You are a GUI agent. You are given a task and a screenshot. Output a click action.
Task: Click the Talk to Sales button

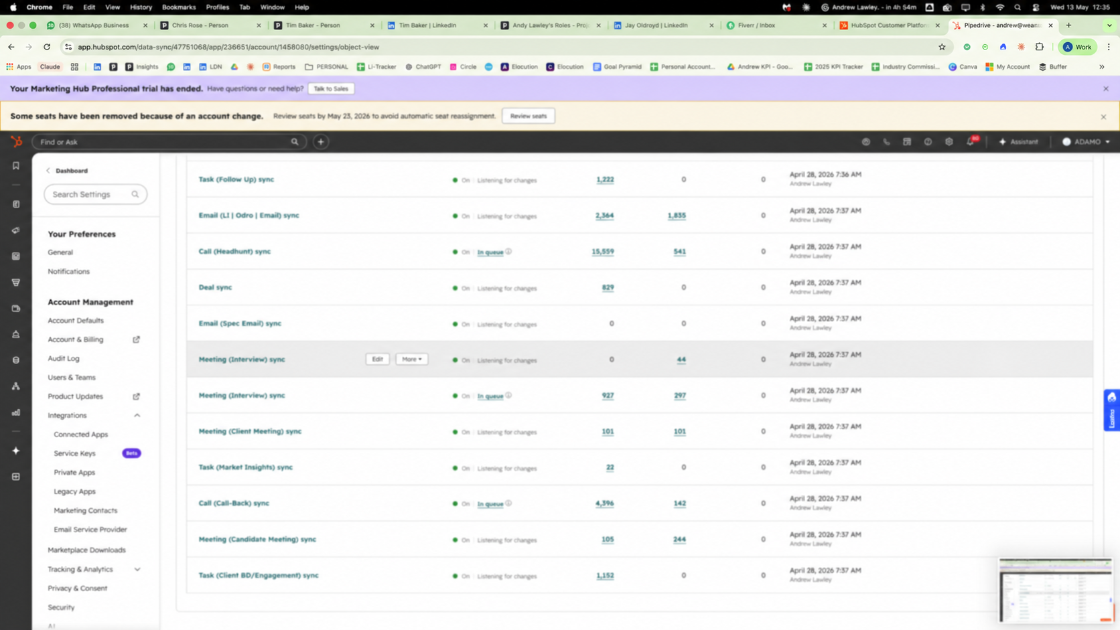pos(331,88)
